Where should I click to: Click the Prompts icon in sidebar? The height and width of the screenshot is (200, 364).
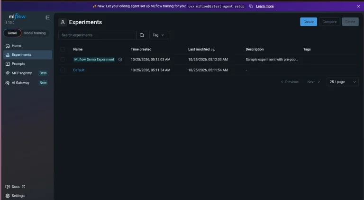click(x=8, y=64)
